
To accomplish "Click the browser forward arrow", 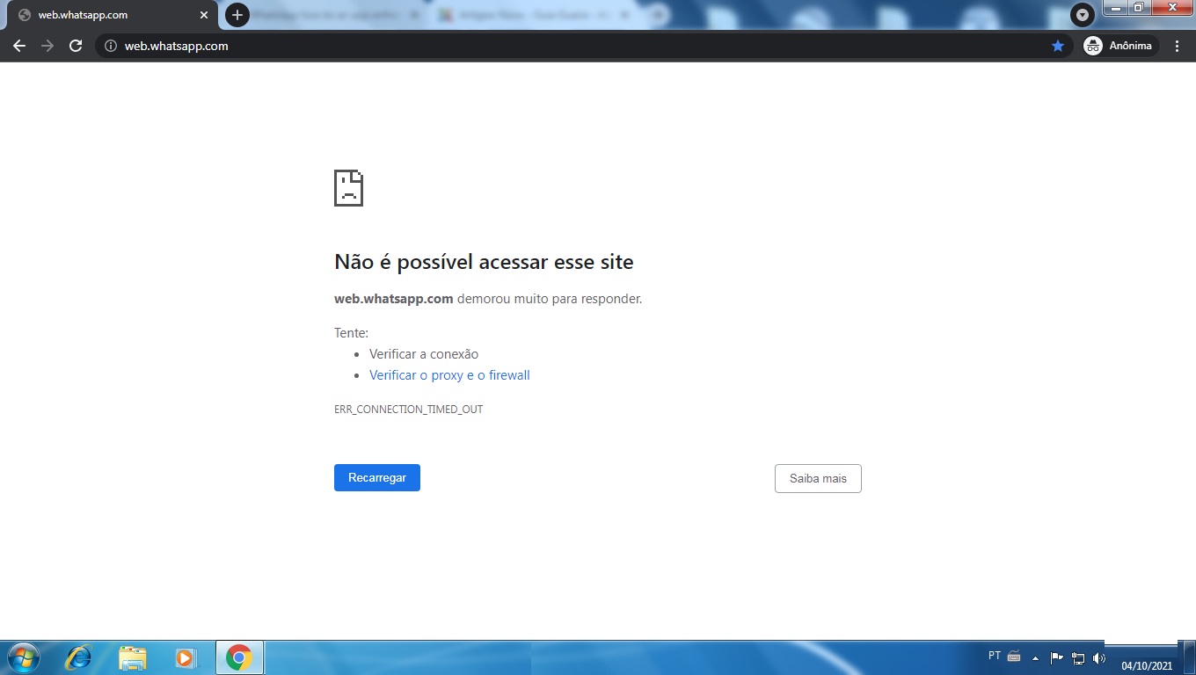I will pos(47,46).
